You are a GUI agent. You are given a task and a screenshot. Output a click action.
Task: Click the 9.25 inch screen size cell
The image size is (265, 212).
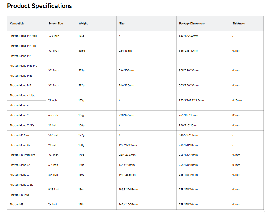[x=54, y=190]
